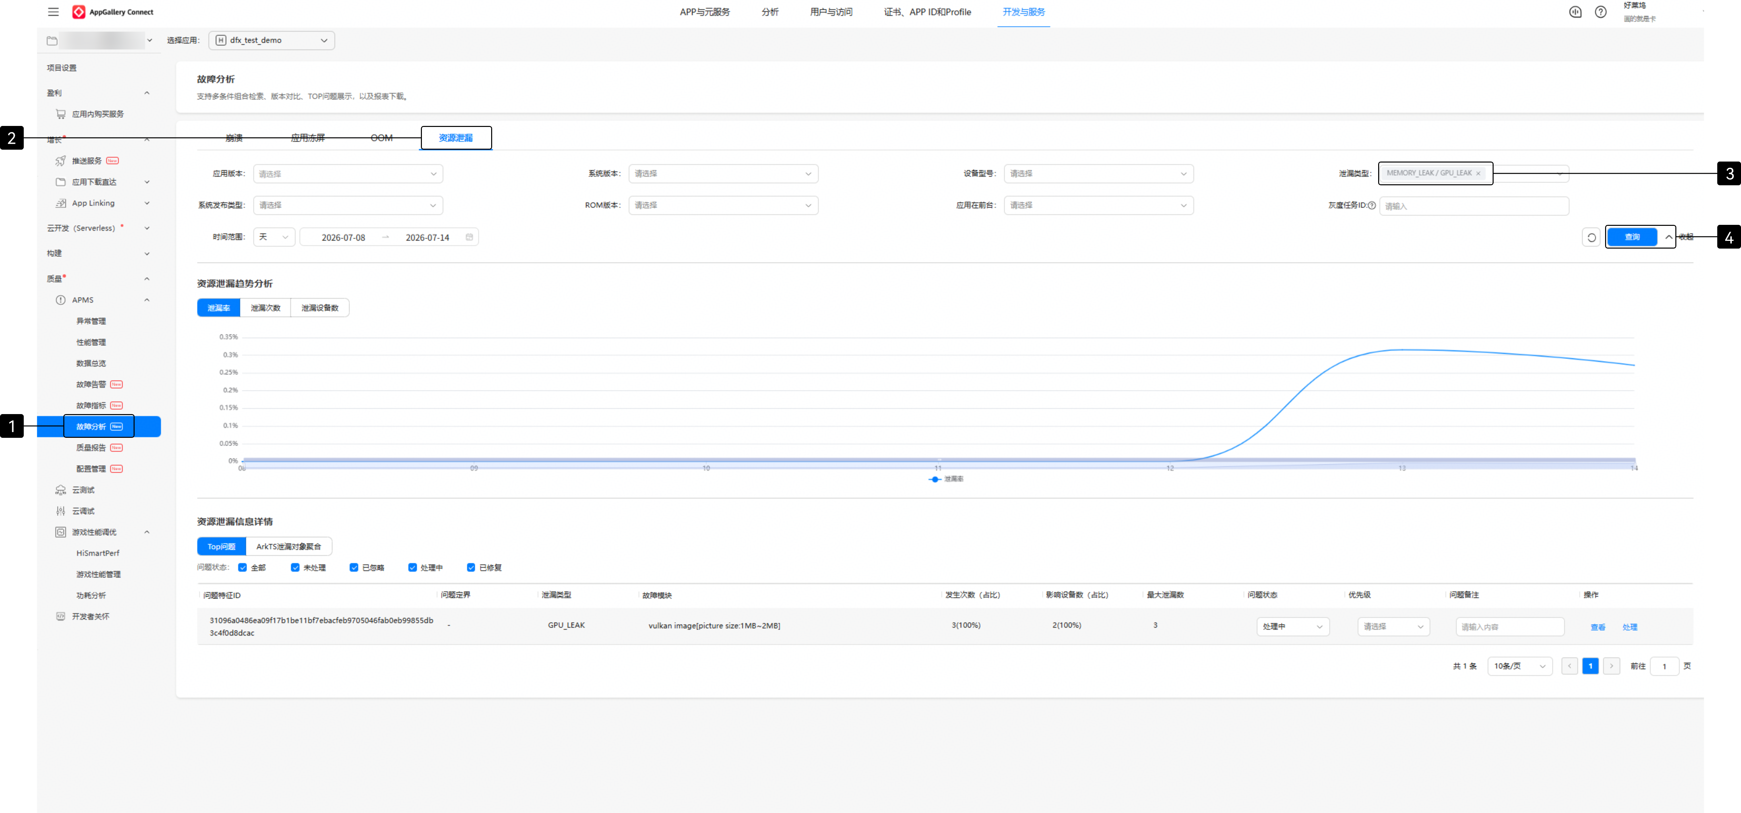
Task: Toggle the 未处理 checkbox
Action: pos(295,568)
